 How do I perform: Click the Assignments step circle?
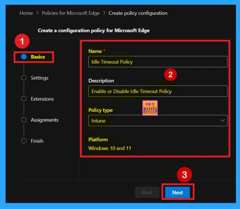click(x=24, y=120)
